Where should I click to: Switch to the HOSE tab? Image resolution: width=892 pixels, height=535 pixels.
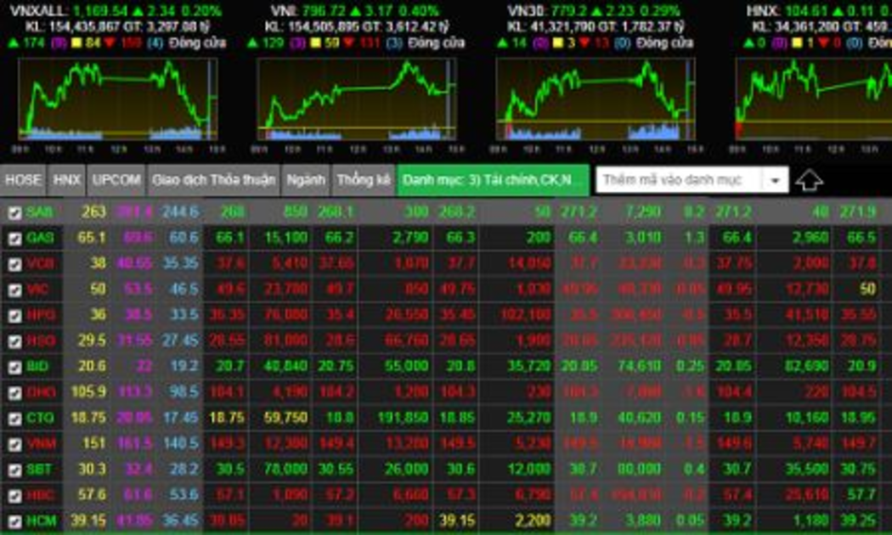(x=23, y=180)
